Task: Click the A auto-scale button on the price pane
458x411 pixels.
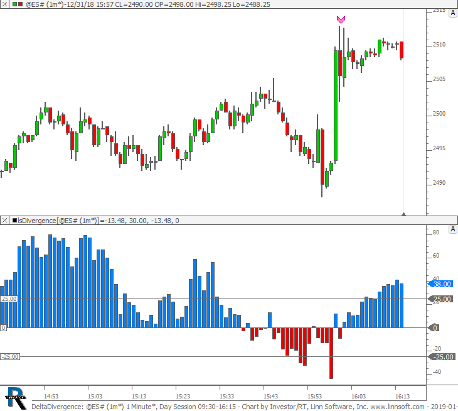Action: (453, 13)
